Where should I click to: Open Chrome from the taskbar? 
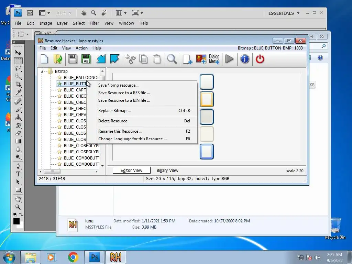tap(73, 257)
